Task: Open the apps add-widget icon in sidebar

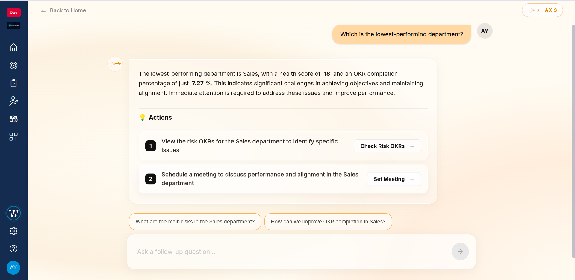Action: [13, 137]
